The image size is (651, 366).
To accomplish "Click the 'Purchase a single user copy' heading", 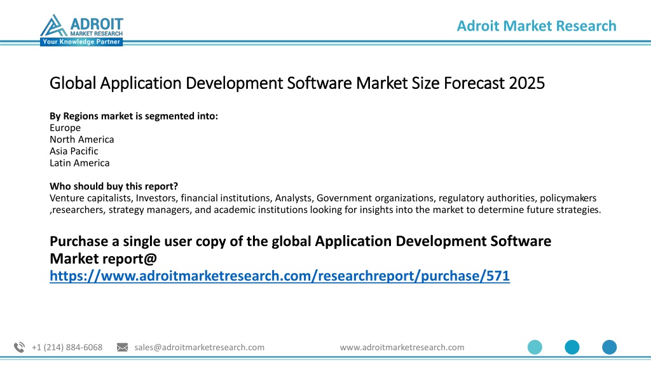I will click(x=300, y=250).
